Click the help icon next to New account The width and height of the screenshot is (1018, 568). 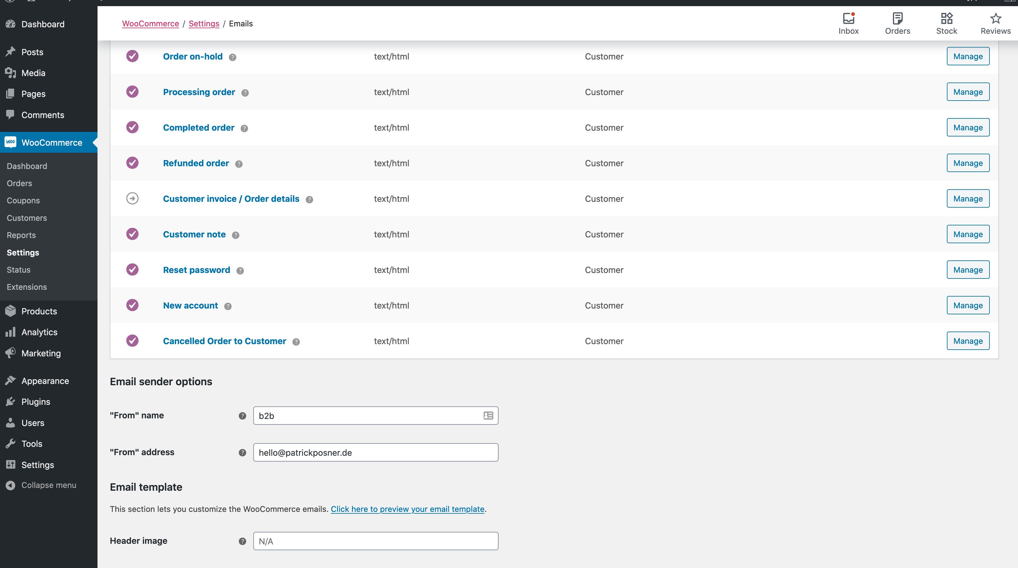(x=228, y=306)
